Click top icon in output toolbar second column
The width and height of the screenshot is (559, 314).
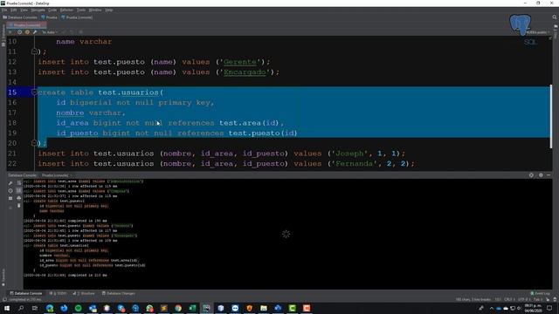[x=19, y=183]
